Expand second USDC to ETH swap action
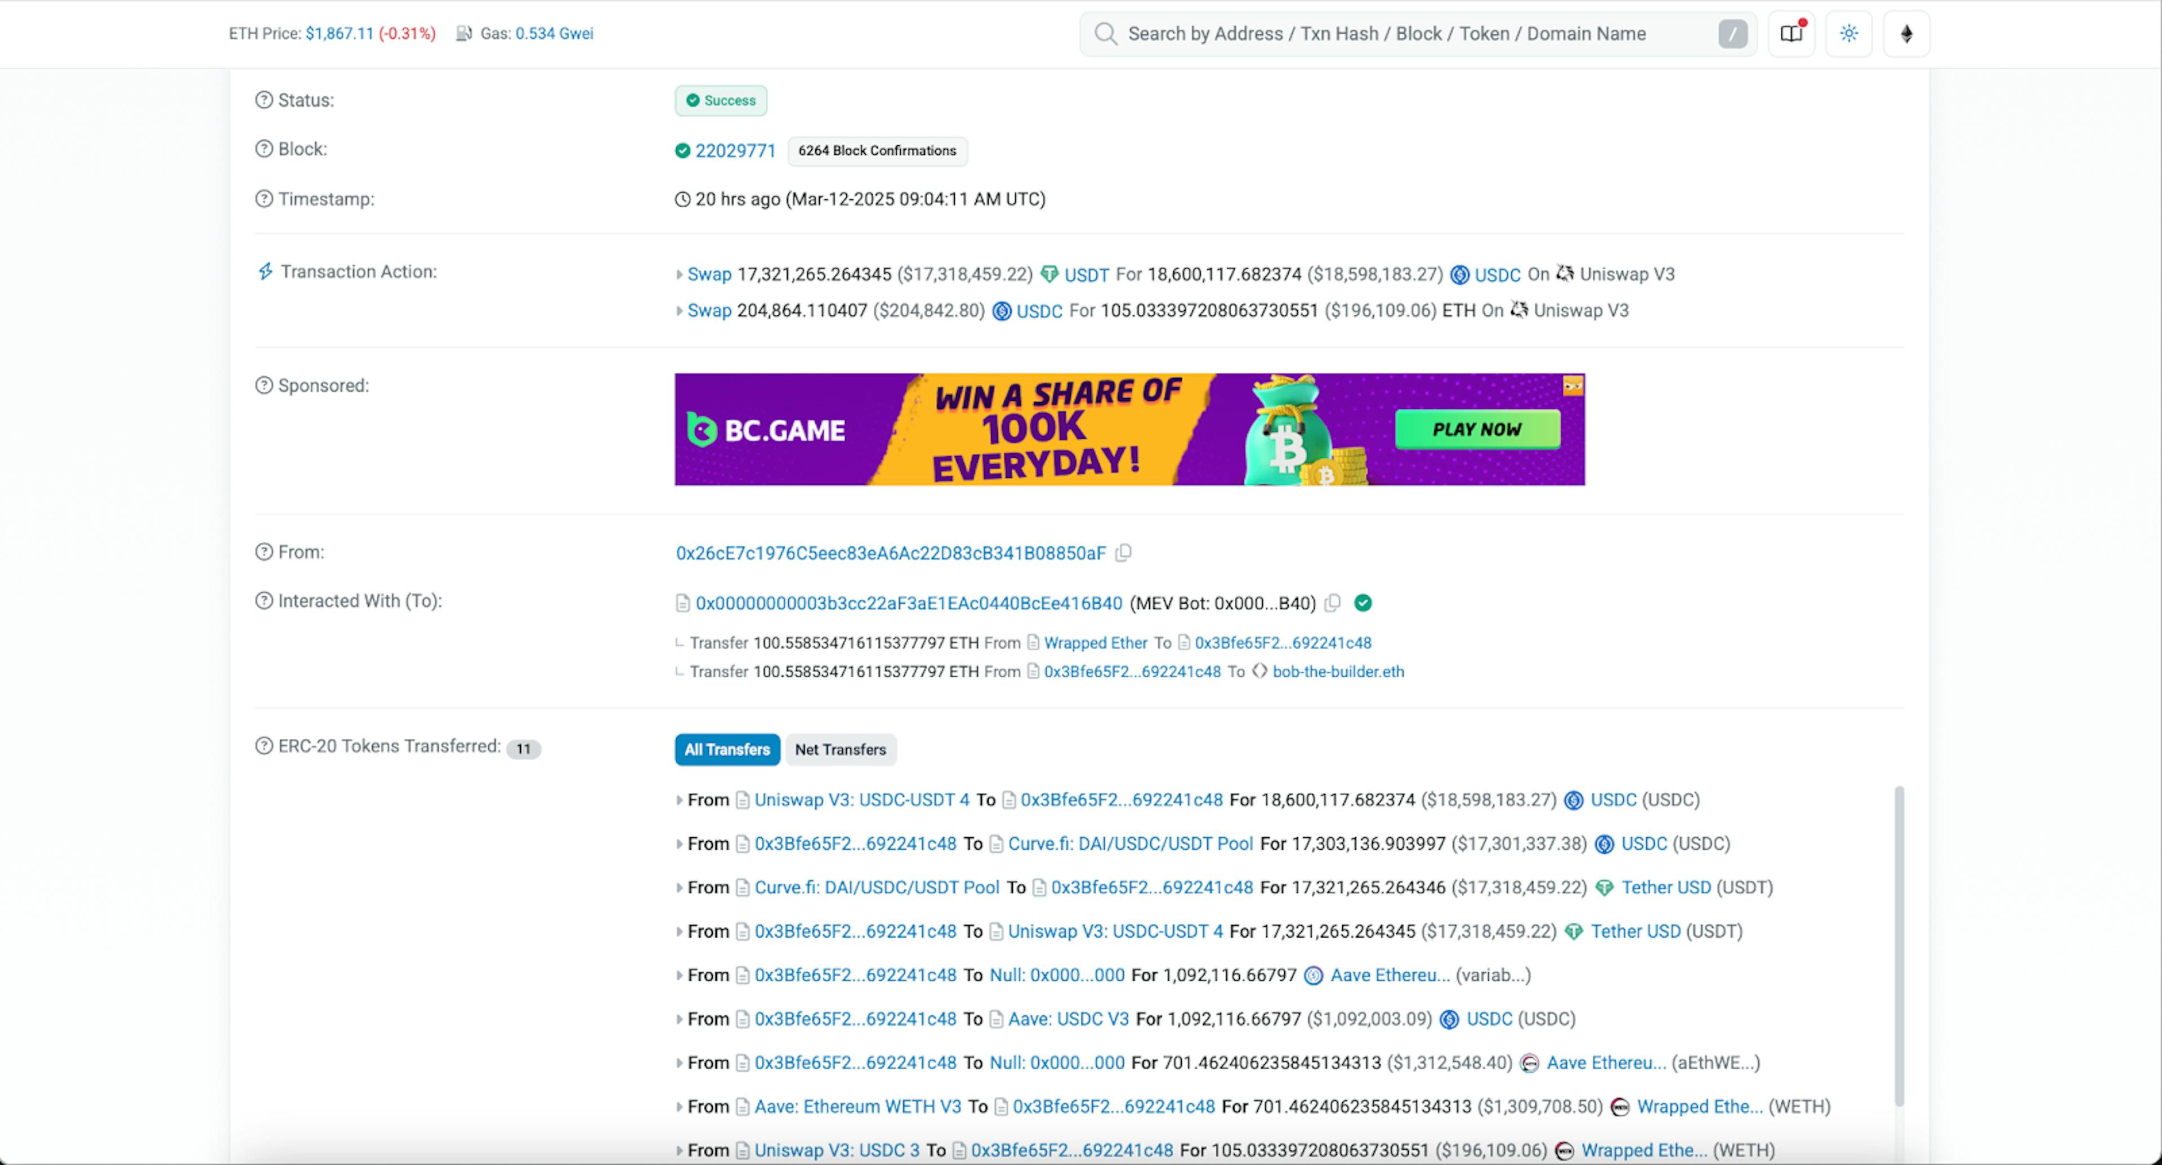This screenshot has width=2162, height=1165. tap(679, 311)
